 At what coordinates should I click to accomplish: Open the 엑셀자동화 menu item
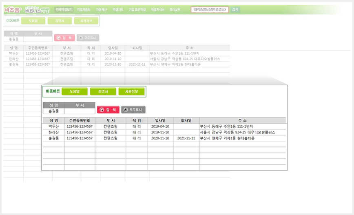pos(84,10)
